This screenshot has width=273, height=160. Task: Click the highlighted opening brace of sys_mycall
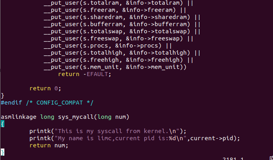click(2, 124)
